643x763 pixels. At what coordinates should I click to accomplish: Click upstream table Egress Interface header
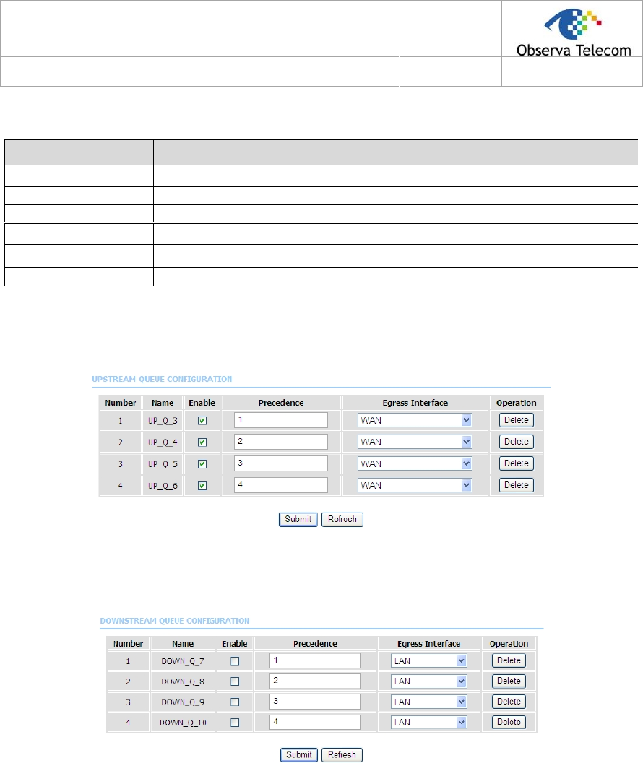tap(415, 403)
